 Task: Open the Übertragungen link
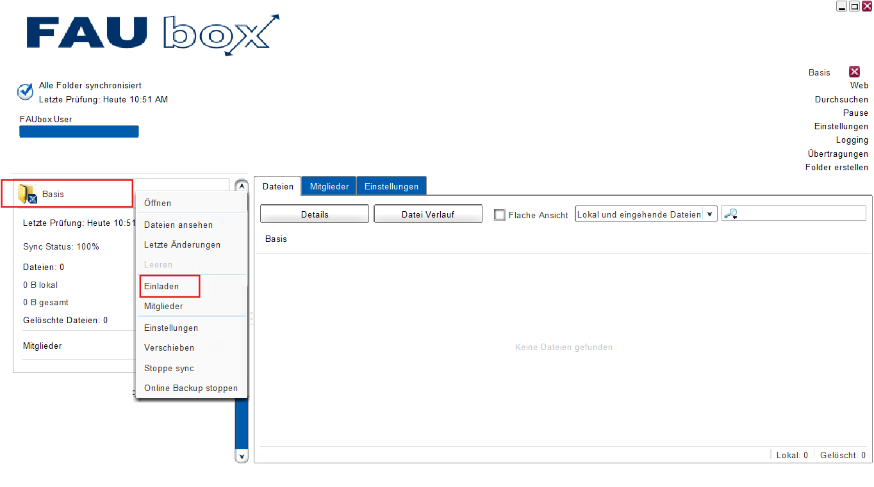click(x=838, y=154)
